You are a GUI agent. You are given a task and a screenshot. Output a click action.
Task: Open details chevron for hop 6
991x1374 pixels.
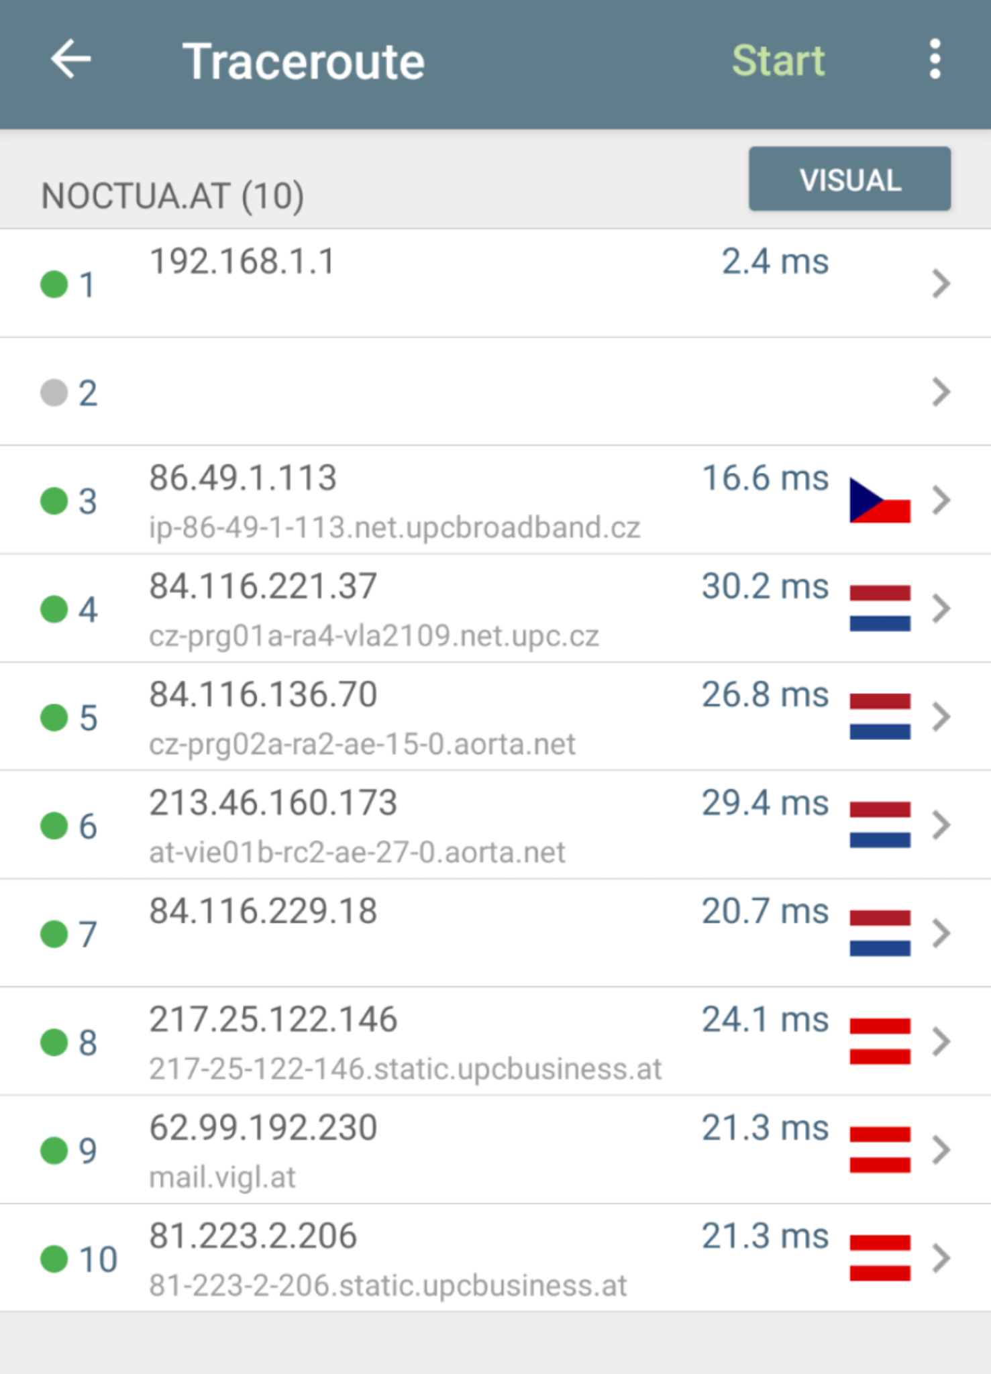pos(941,825)
